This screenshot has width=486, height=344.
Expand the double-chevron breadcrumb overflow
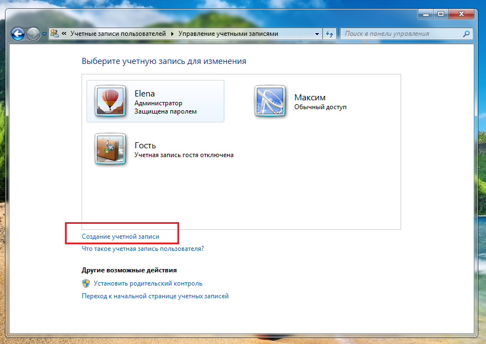tap(64, 34)
